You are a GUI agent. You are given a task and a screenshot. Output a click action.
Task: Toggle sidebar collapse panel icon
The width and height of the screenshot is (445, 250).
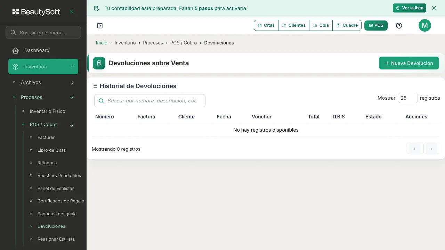pos(100,25)
